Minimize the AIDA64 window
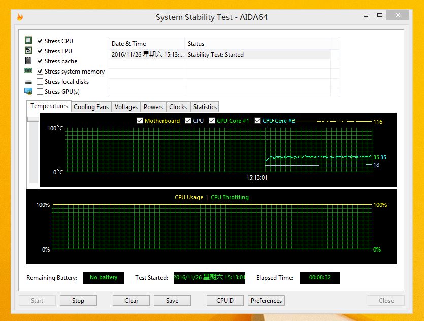Screen dimensions: 424x321 [x=366, y=16]
